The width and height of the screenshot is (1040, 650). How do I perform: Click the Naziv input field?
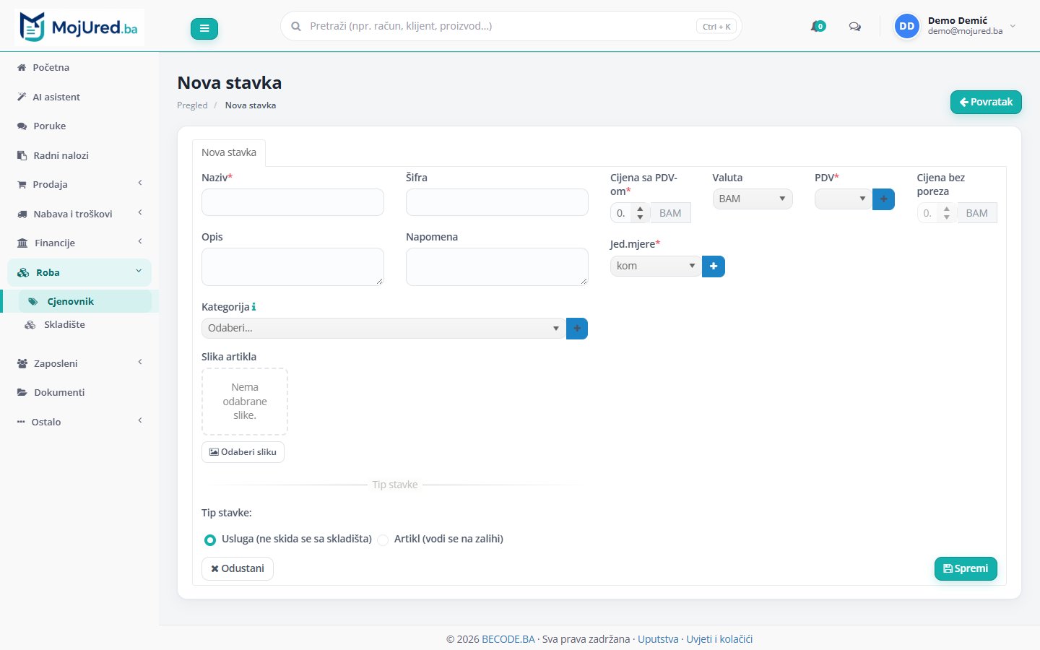pyautogui.click(x=292, y=202)
